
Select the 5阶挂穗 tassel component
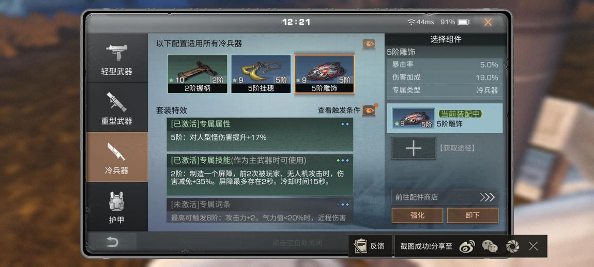[x=261, y=74]
